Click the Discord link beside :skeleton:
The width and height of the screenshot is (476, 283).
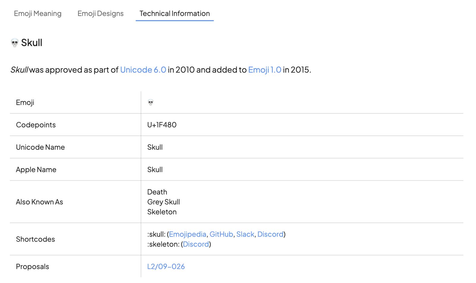click(x=196, y=244)
